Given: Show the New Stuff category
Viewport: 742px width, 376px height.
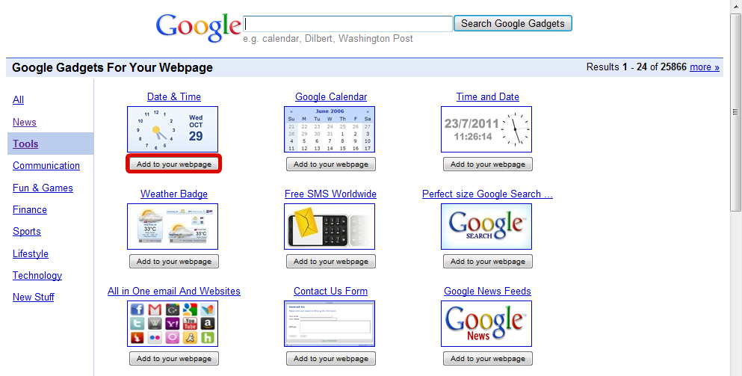Looking at the screenshot, I should [33, 298].
